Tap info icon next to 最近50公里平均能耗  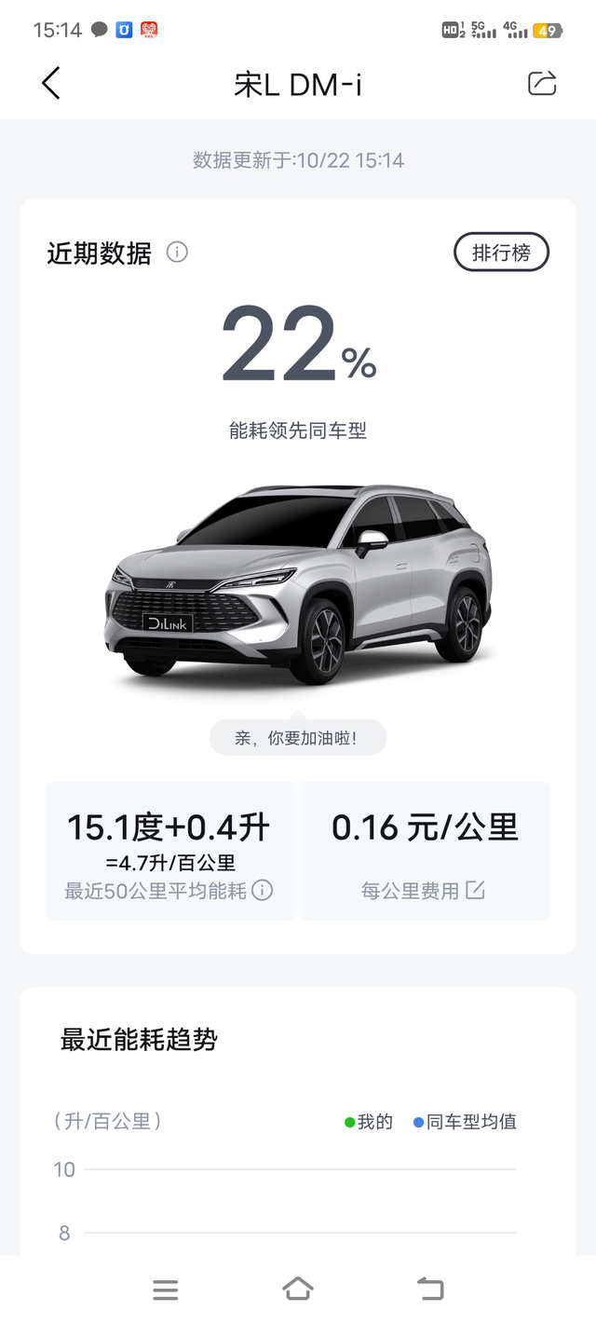tap(263, 890)
